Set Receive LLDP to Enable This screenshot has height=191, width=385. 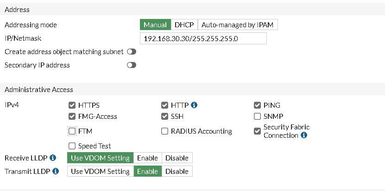coord(148,158)
